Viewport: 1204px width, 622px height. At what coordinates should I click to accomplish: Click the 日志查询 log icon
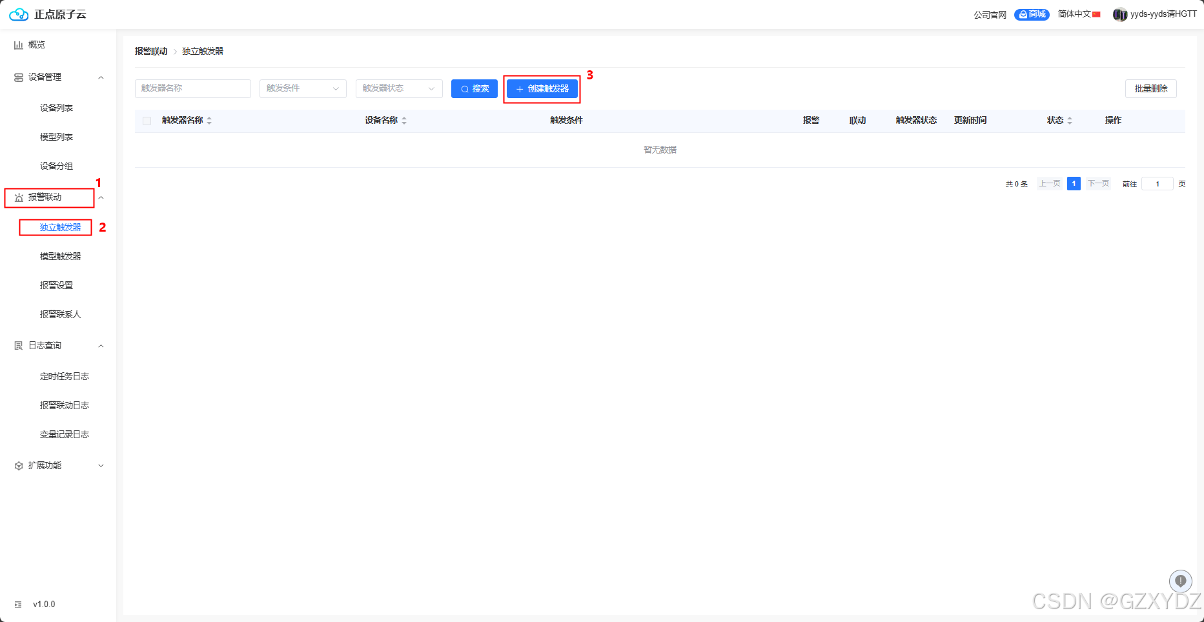tap(19, 346)
